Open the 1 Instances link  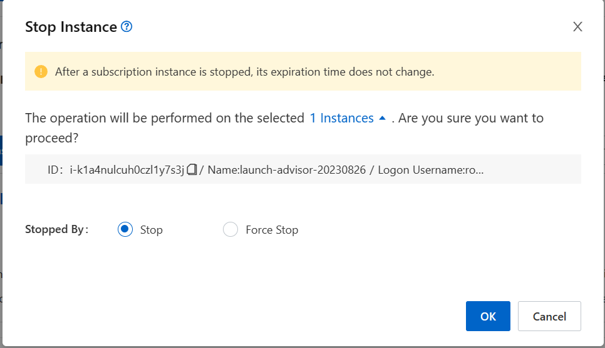tap(341, 118)
